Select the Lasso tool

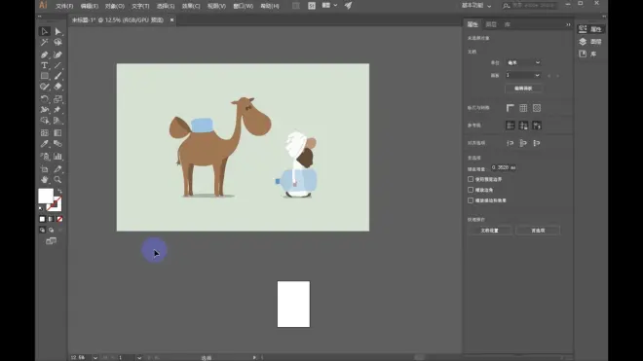coord(57,42)
